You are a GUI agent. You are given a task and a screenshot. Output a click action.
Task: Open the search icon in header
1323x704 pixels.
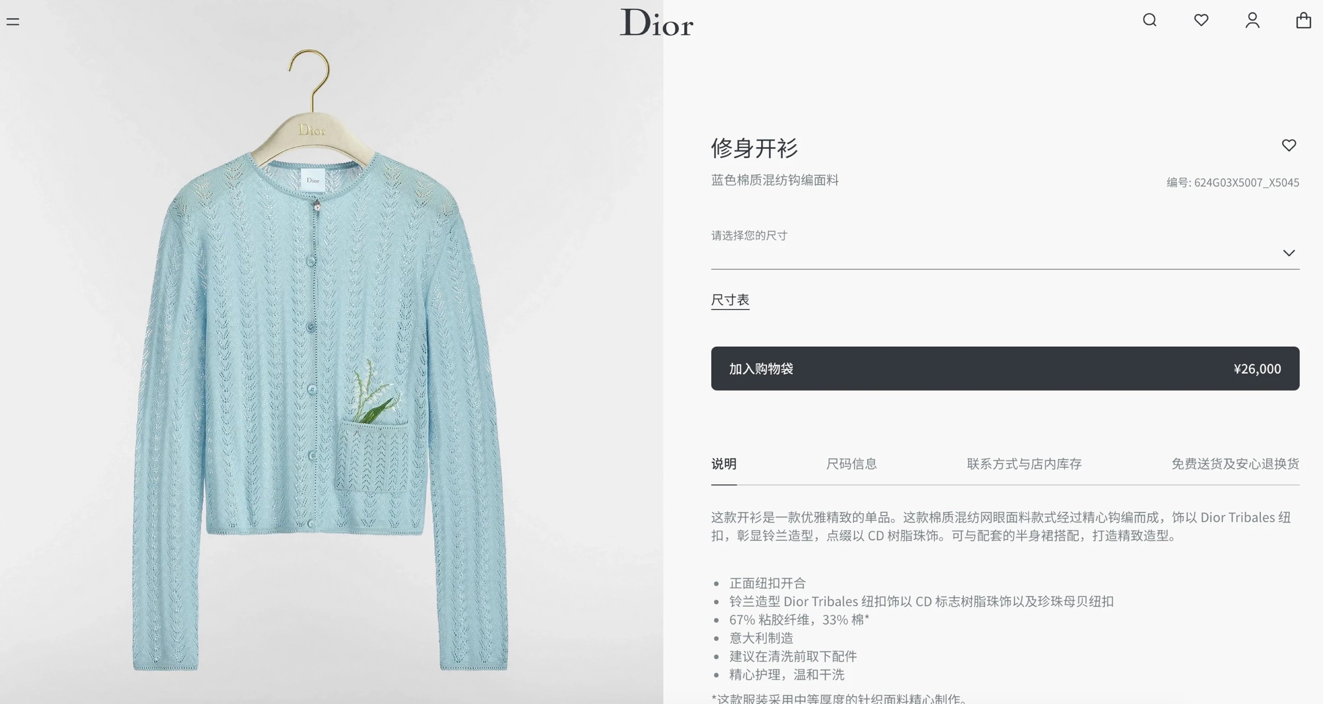pyautogui.click(x=1149, y=20)
